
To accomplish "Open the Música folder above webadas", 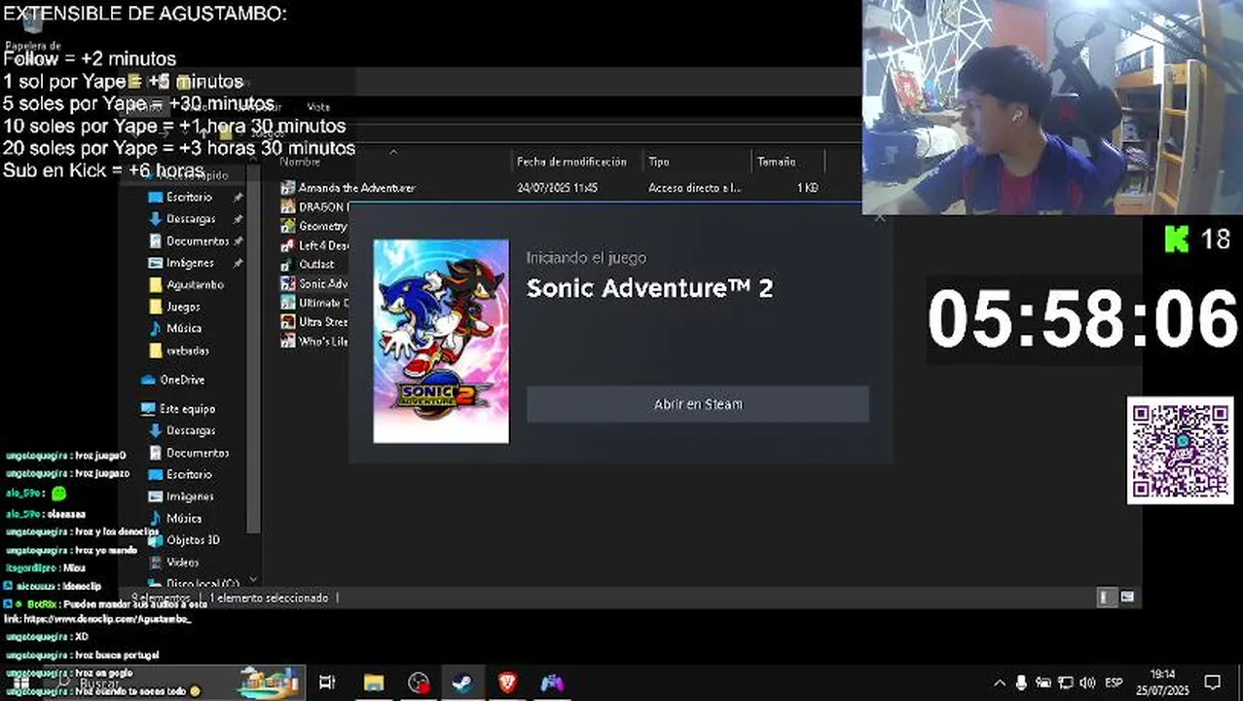I will pos(183,328).
